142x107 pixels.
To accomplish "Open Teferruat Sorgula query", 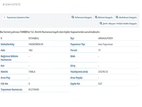I will pyautogui.click(x=81, y=18).
